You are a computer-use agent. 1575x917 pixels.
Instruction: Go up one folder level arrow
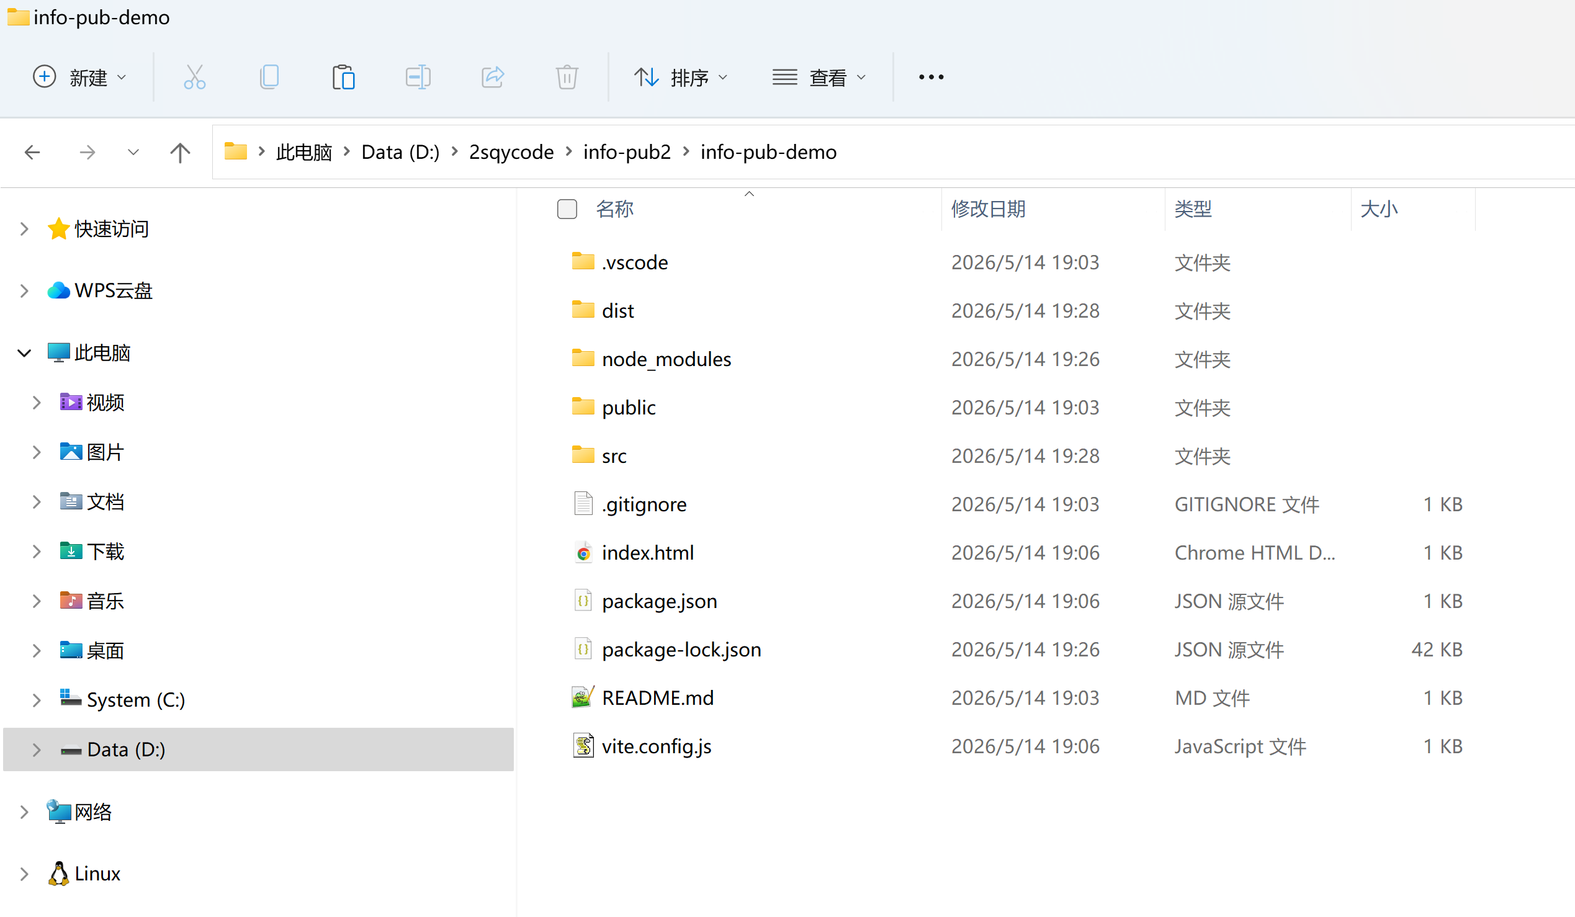(x=180, y=153)
